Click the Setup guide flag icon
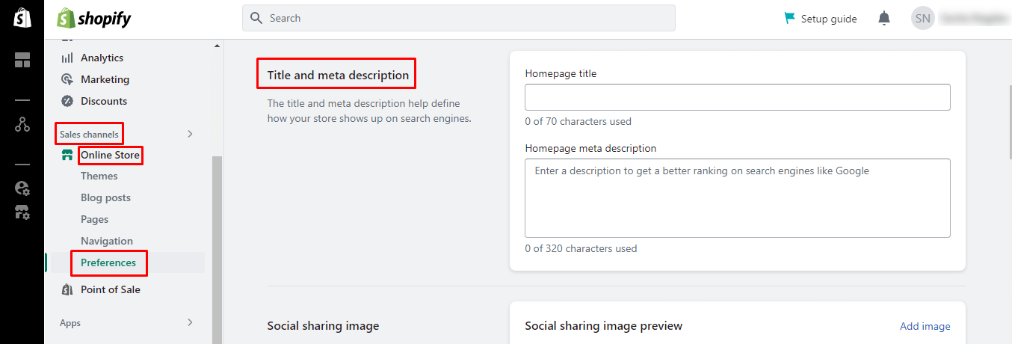Screen dimensions: 1012x344 pyautogui.click(x=789, y=19)
